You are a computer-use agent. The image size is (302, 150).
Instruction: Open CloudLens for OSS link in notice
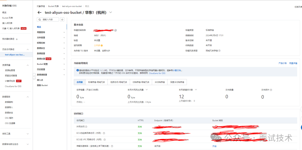pyautogui.click(x=157, y=73)
